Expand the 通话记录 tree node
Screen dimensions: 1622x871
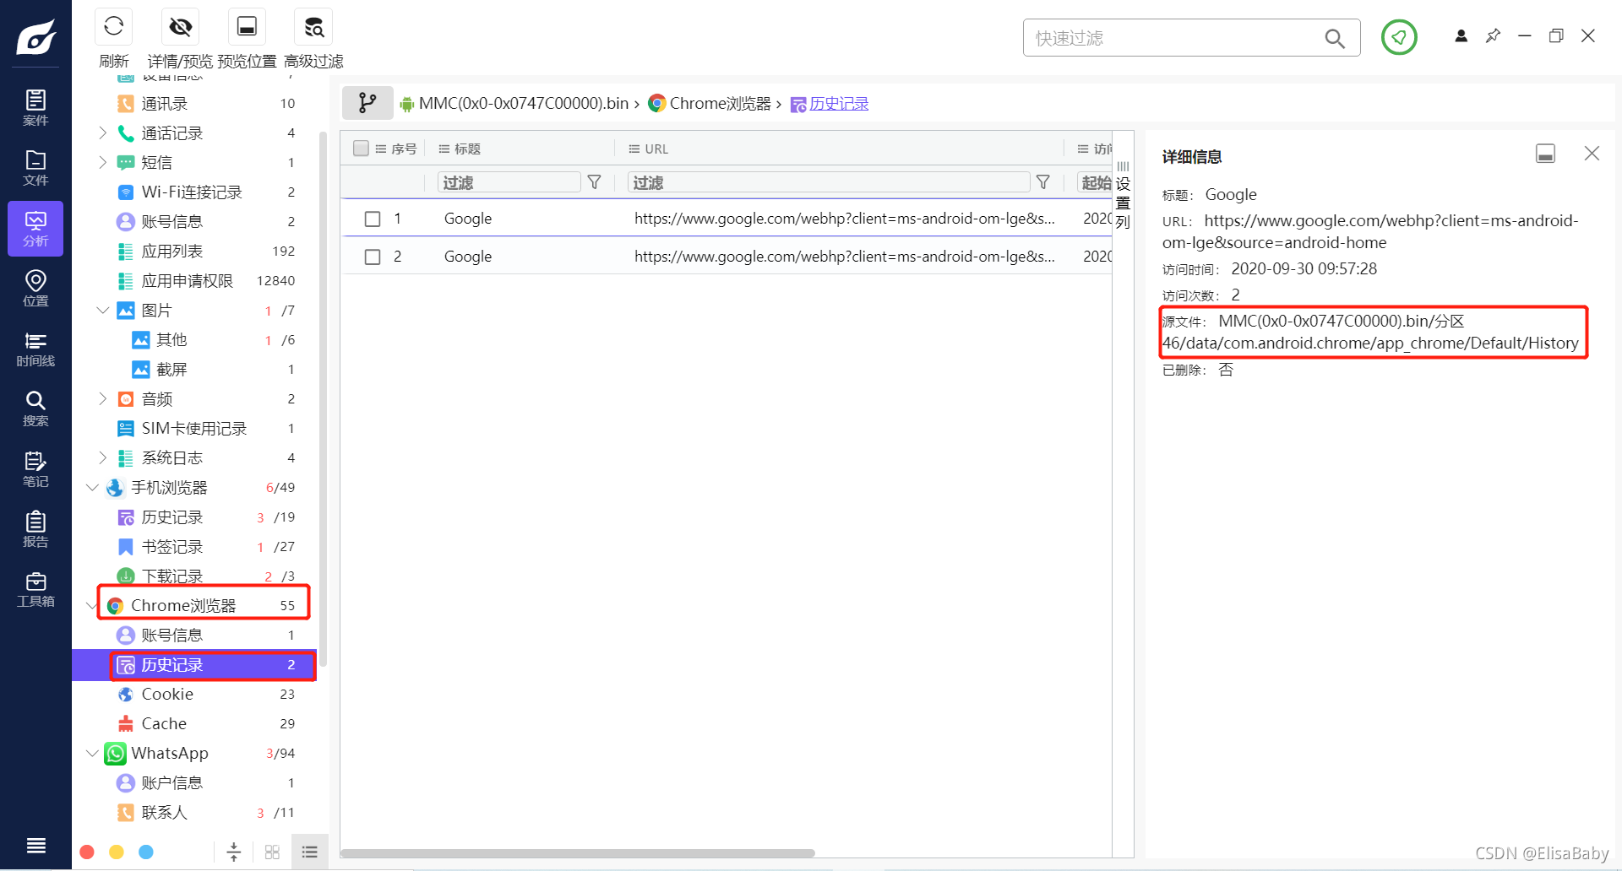[x=102, y=133]
